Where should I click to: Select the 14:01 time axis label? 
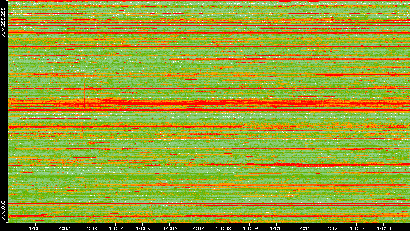[36, 228]
